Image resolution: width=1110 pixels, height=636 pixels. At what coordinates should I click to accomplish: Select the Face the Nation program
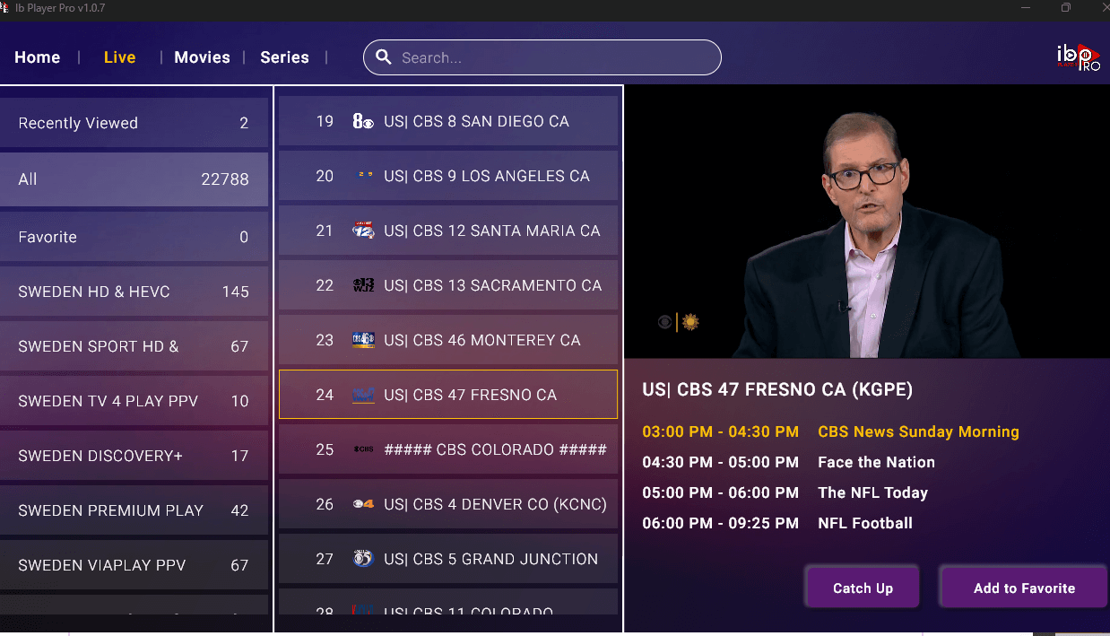coord(876,462)
